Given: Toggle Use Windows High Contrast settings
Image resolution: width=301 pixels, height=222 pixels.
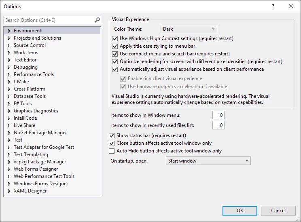Looking at the screenshot, I should point(115,38).
